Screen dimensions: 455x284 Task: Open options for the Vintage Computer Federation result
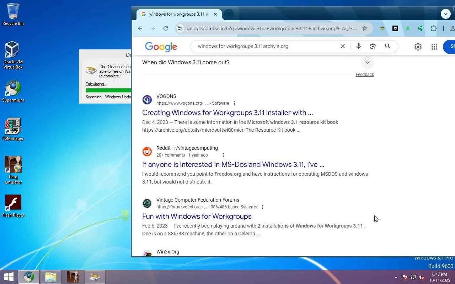[262, 207]
